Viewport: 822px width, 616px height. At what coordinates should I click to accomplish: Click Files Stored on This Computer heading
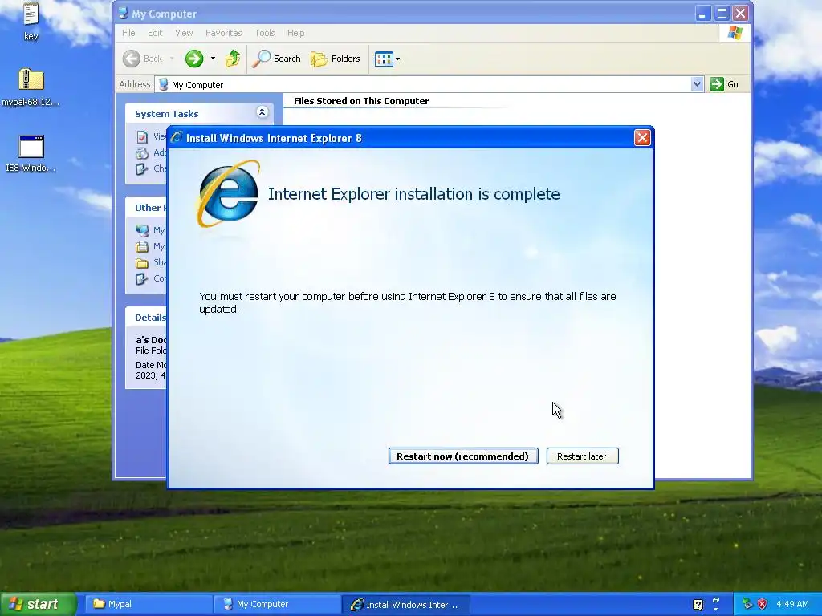coord(361,101)
